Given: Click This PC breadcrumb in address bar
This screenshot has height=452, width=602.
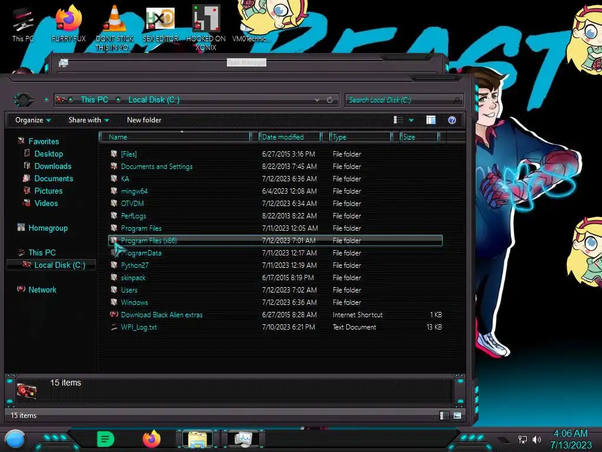Looking at the screenshot, I should pyautogui.click(x=94, y=100).
